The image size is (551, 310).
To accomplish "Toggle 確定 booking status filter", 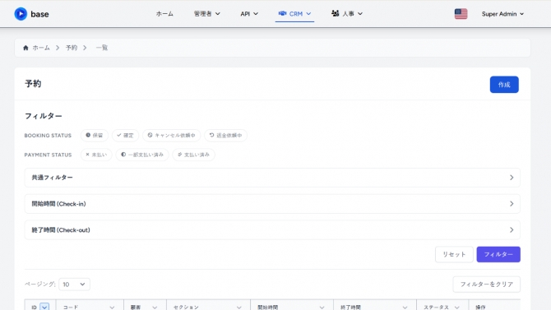I will (x=125, y=136).
